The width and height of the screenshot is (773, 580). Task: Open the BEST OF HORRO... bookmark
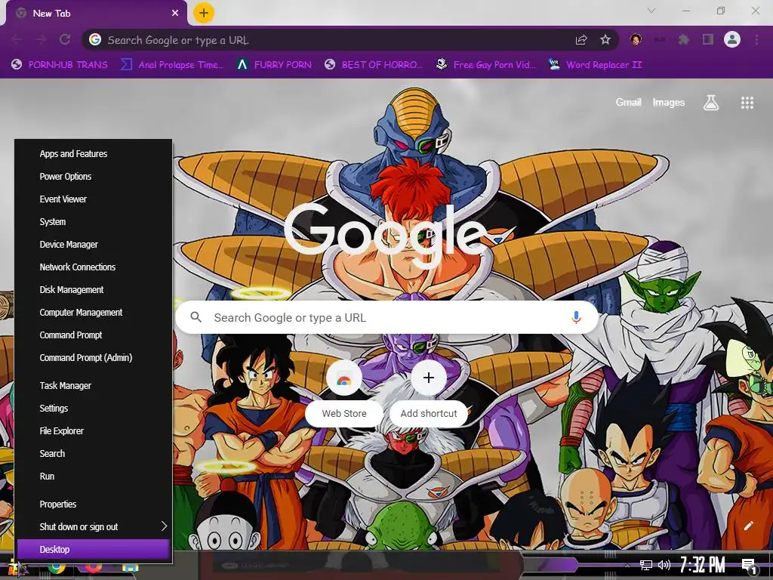[374, 65]
